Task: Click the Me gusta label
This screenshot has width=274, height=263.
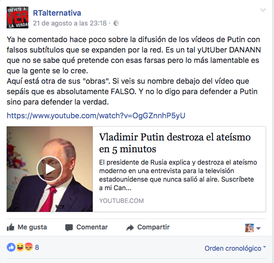Action: point(32,227)
